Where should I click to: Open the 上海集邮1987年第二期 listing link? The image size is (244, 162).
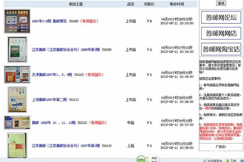pyautogui.click(x=49, y=100)
